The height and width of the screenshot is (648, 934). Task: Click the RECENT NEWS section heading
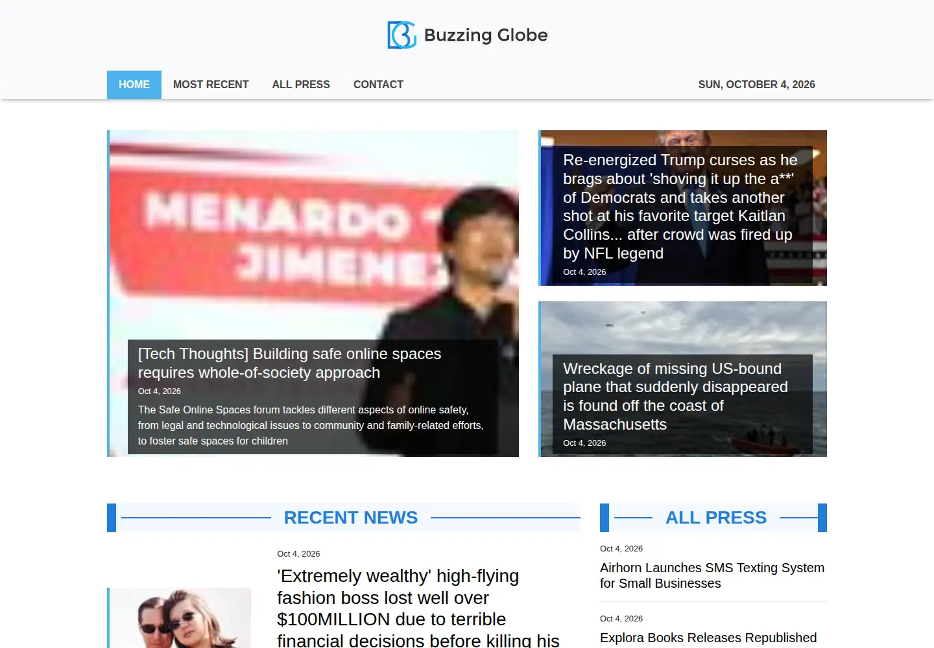(351, 518)
